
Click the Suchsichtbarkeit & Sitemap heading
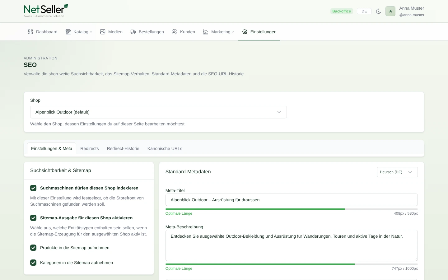point(61,170)
